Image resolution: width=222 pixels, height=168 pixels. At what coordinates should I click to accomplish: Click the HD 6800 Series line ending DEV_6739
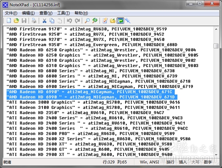(92, 76)
